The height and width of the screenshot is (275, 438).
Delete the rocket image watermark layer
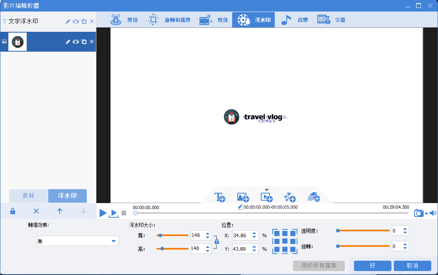[92, 42]
